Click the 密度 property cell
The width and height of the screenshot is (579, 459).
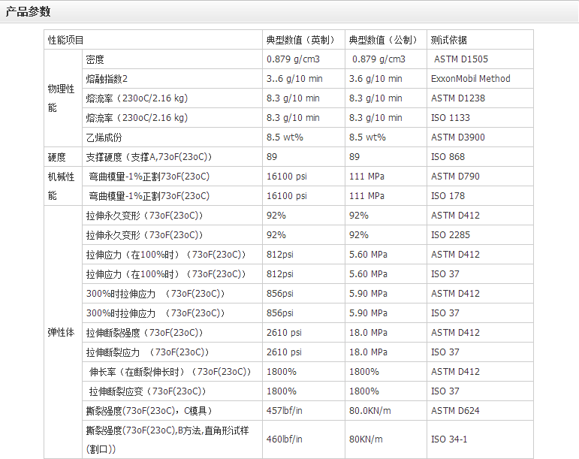point(172,59)
